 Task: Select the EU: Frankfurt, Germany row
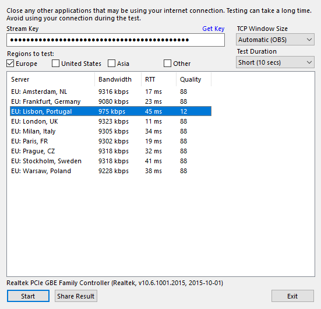[x=111, y=101]
